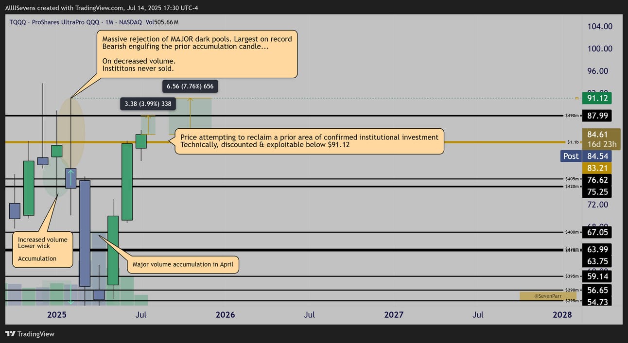
Task: Select the 67.05 price level label
Action: coord(597,232)
